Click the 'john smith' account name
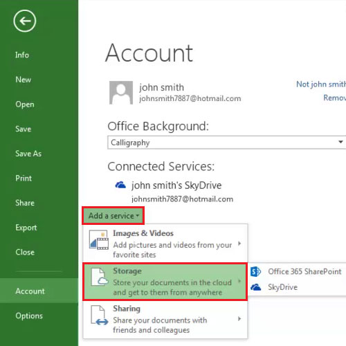This screenshot has height=346, width=346. click(x=161, y=87)
